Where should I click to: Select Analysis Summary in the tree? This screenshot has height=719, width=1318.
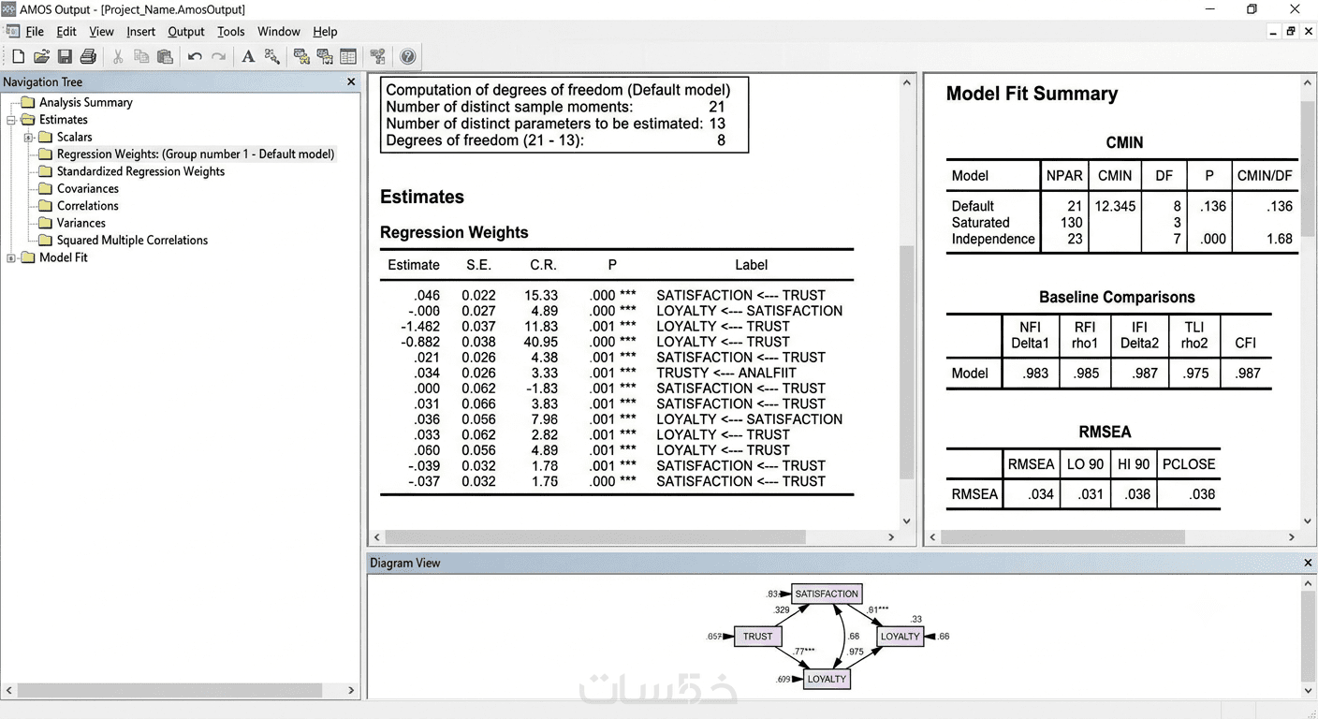[x=86, y=103]
